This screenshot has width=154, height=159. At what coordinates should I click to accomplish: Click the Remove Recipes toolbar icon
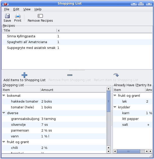[x=40, y=16]
